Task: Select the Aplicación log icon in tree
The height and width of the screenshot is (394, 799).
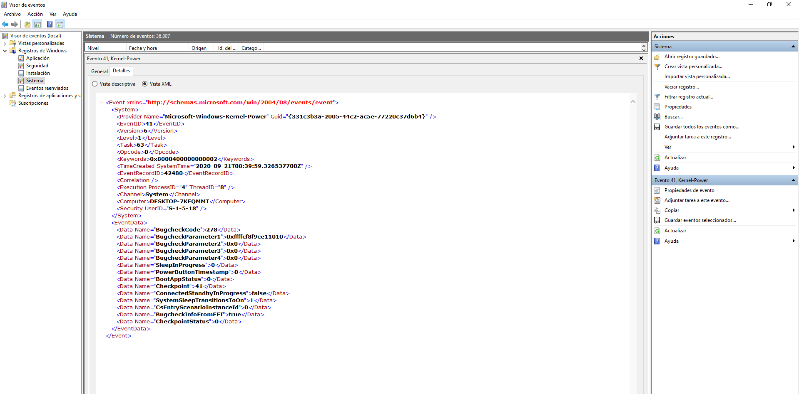Action: [21, 58]
